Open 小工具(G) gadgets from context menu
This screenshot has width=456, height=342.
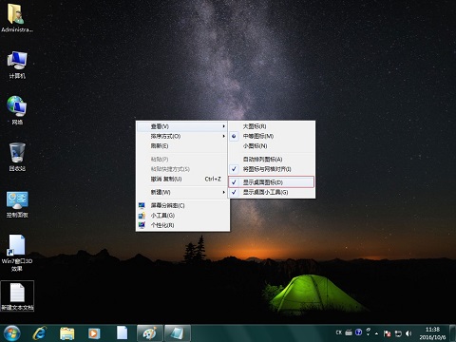[x=182, y=216]
